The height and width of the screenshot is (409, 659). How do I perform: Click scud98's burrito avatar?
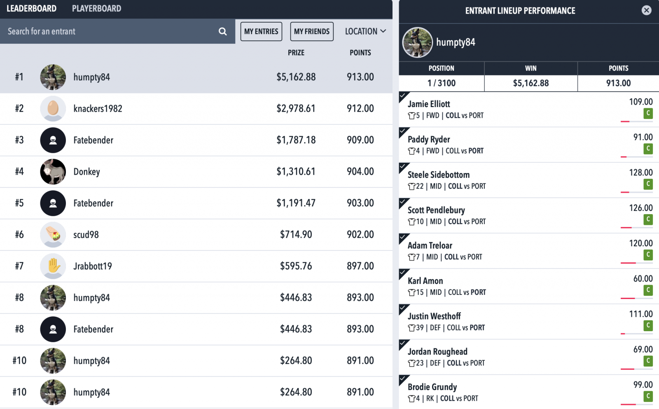[x=53, y=235]
